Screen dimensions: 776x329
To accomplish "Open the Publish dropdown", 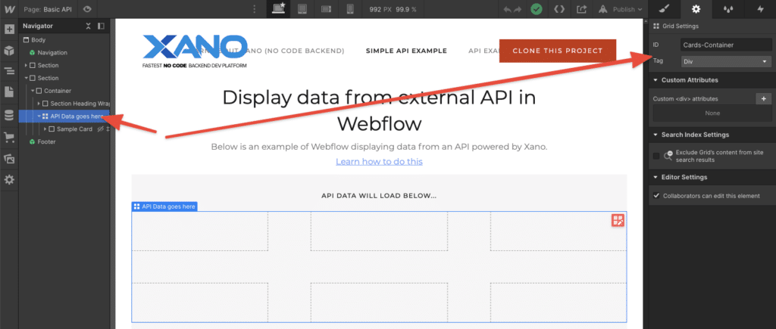I will (x=621, y=9).
